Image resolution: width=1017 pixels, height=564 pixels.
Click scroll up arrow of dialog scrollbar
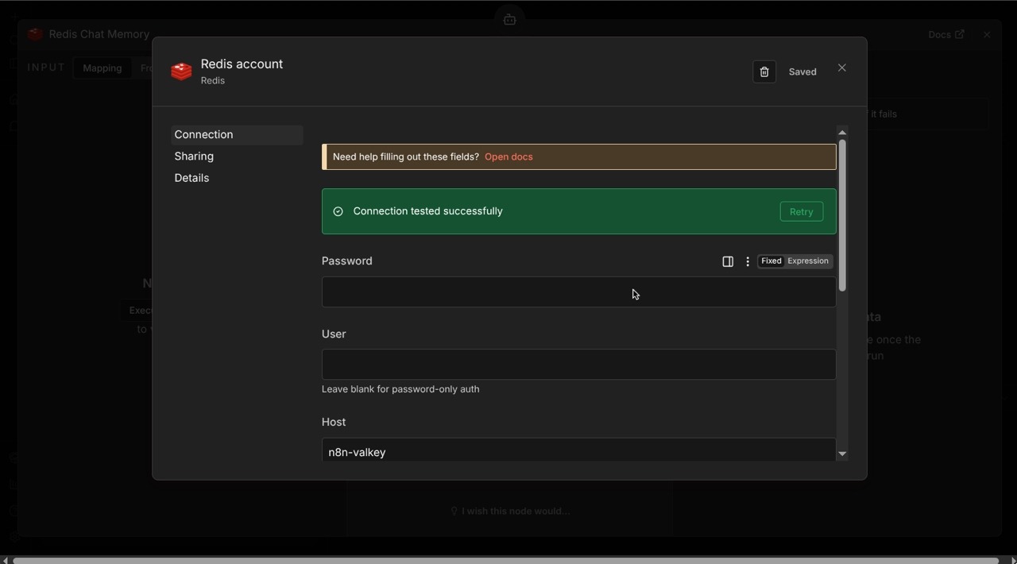point(842,133)
